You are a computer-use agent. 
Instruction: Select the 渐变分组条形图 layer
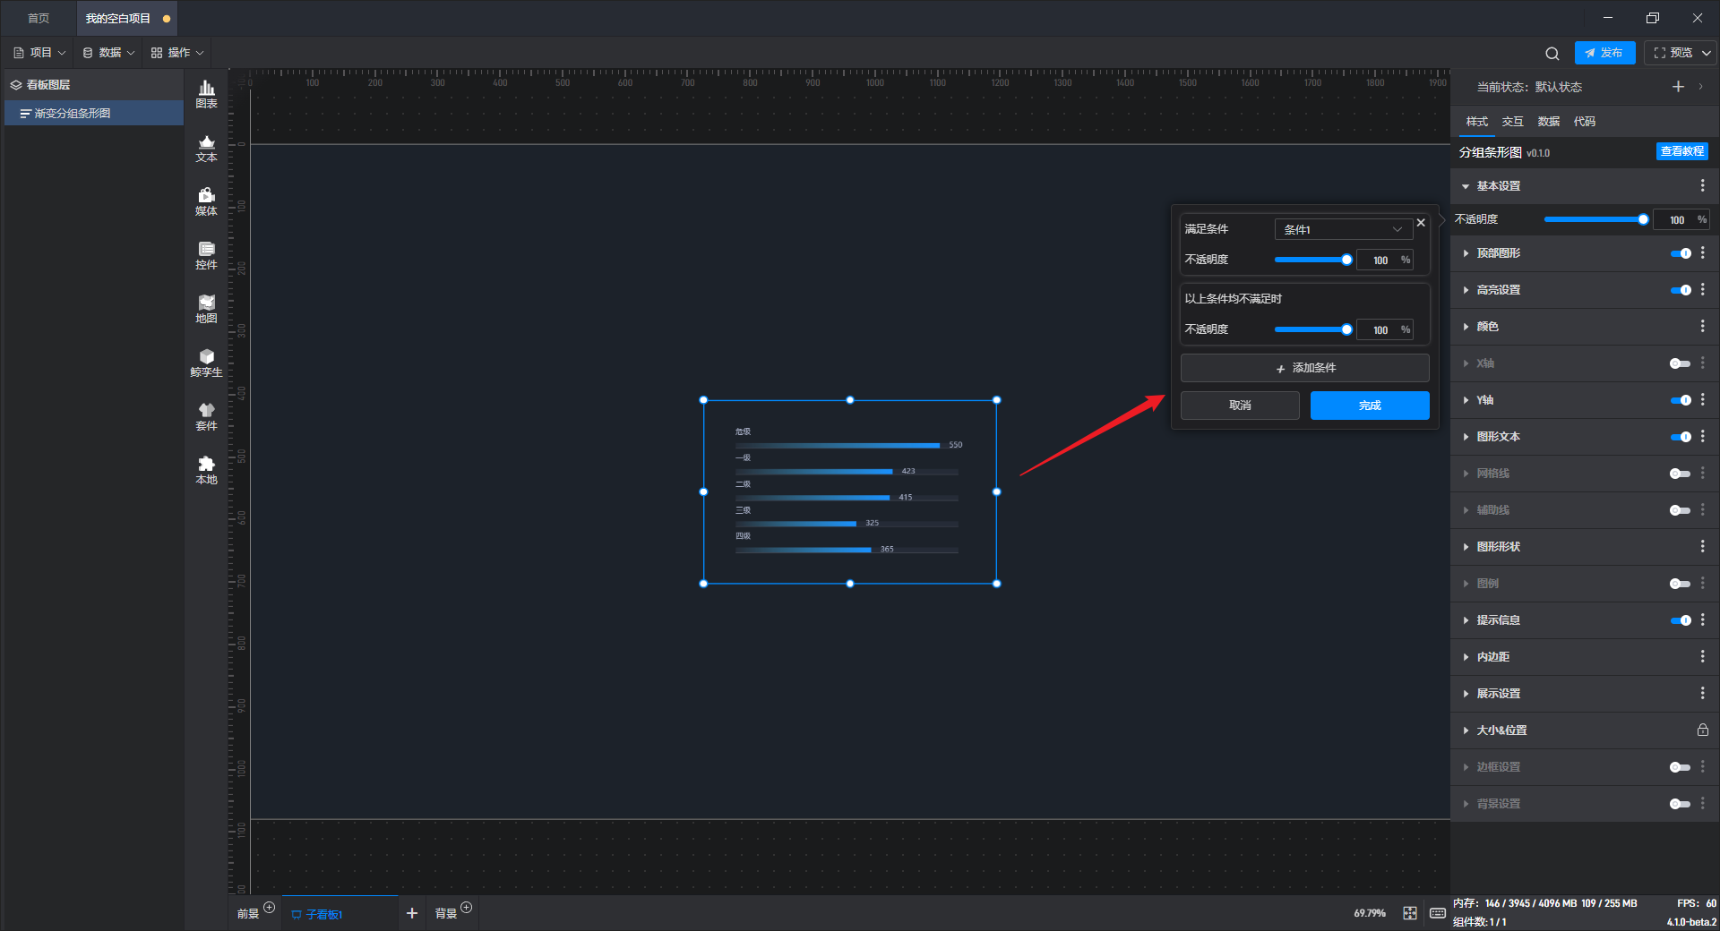click(94, 113)
